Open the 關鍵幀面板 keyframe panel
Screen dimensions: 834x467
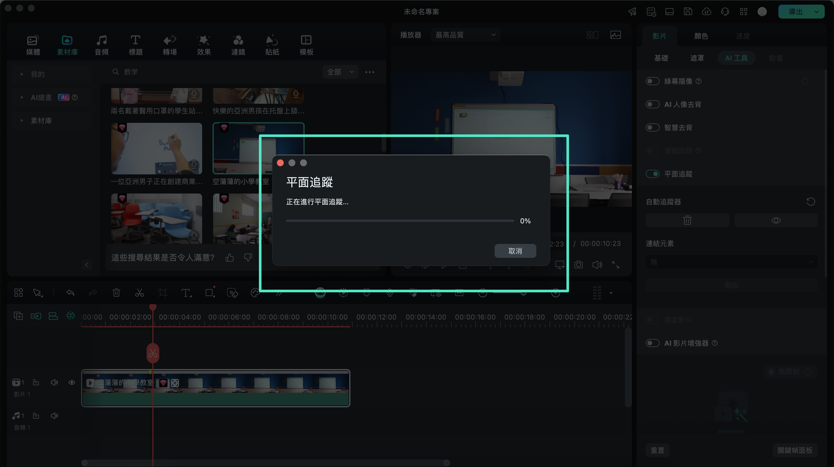click(x=795, y=450)
